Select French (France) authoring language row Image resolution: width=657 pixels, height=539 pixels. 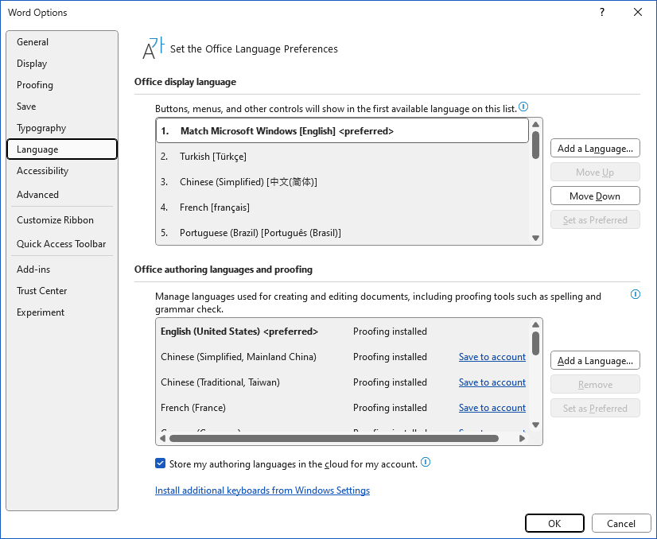click(x=342, y=408)
